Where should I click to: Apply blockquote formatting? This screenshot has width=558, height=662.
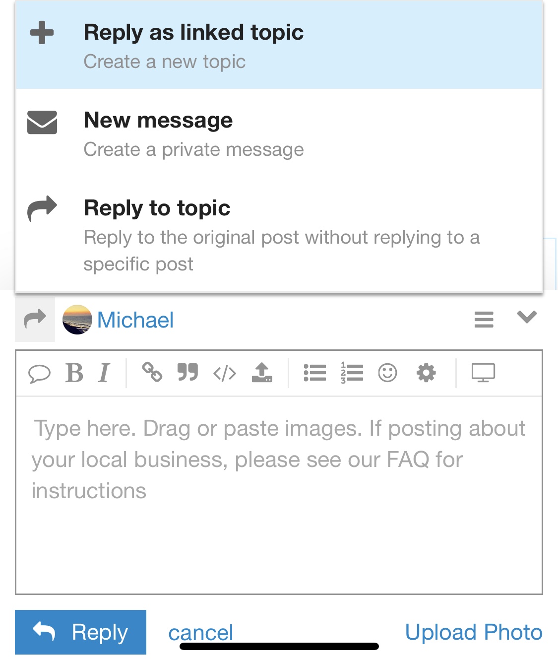tap(188, 372)
